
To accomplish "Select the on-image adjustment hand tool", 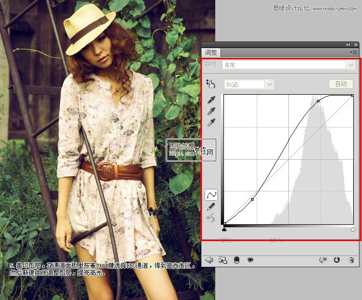I will coord(210,83).
